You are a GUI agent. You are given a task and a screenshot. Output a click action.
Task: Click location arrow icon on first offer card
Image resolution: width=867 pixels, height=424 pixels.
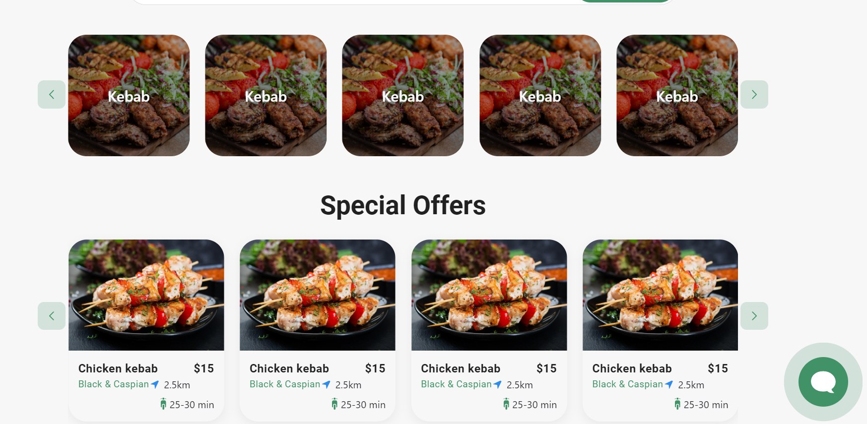coord(155,384)
